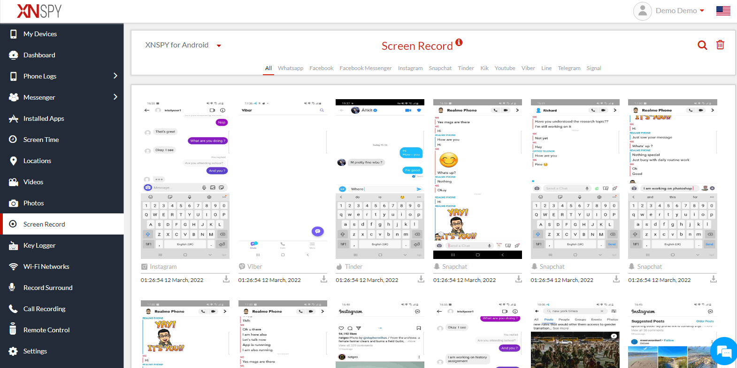Switch to the Viber filter tab
The image size is (737, 368).
click(528, 68)
